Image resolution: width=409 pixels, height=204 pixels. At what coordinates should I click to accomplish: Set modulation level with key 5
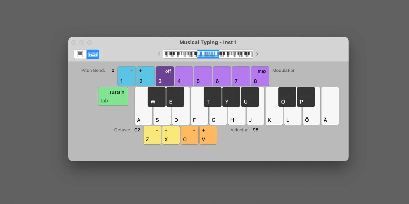coord(203,76)
